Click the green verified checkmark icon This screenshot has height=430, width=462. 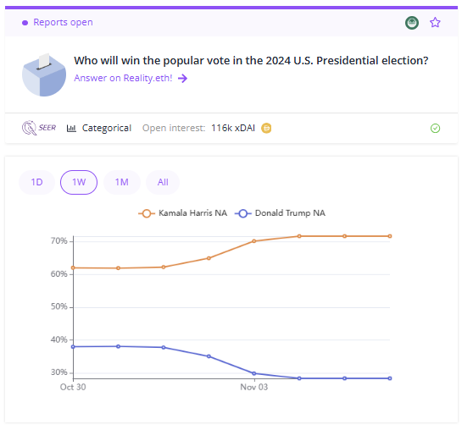pyautogui.click(x=435, y=128)
